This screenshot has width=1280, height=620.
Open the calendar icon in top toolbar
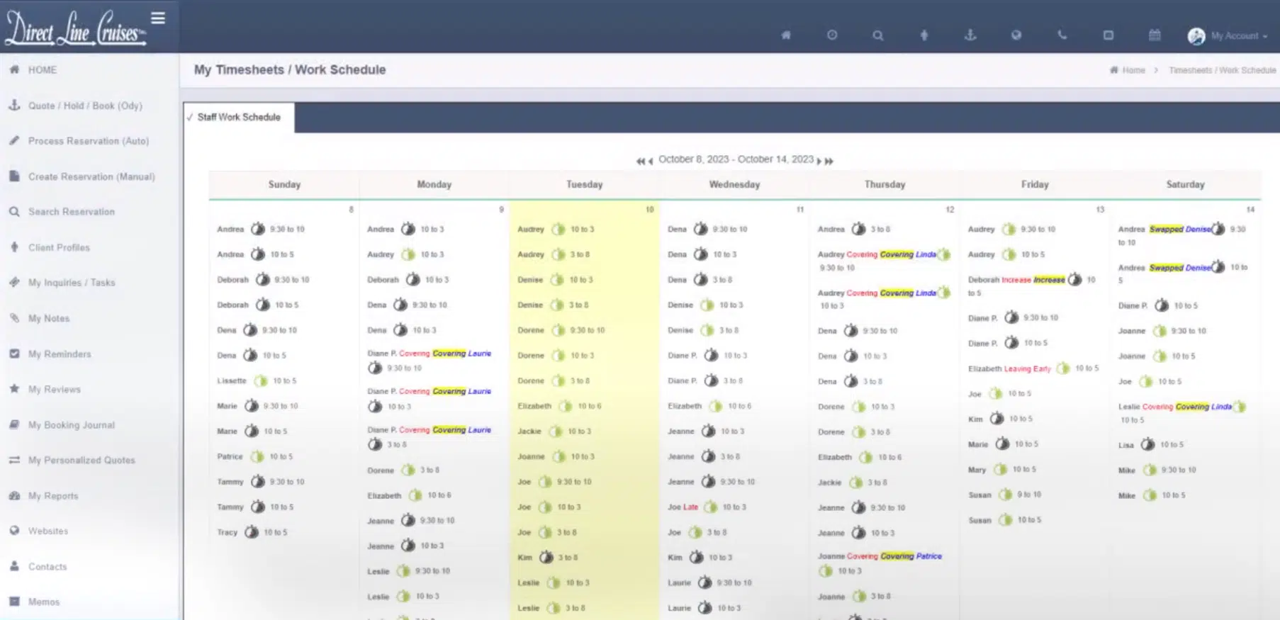1155,35
